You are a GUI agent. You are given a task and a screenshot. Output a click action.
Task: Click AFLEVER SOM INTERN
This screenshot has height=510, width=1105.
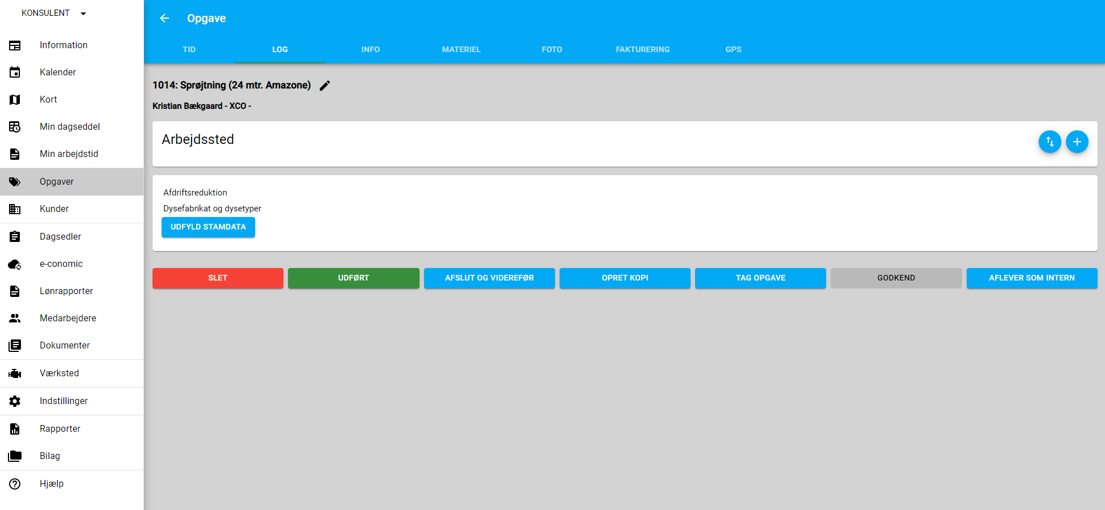click(1032, 278)
